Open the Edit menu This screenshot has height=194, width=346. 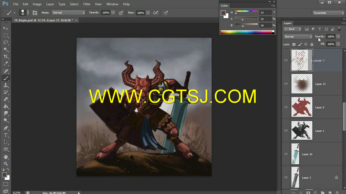tap(26, 4)
